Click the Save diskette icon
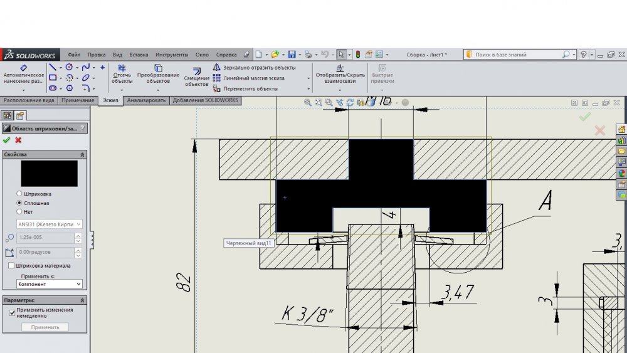627x353 pixels. coord(292,55)
